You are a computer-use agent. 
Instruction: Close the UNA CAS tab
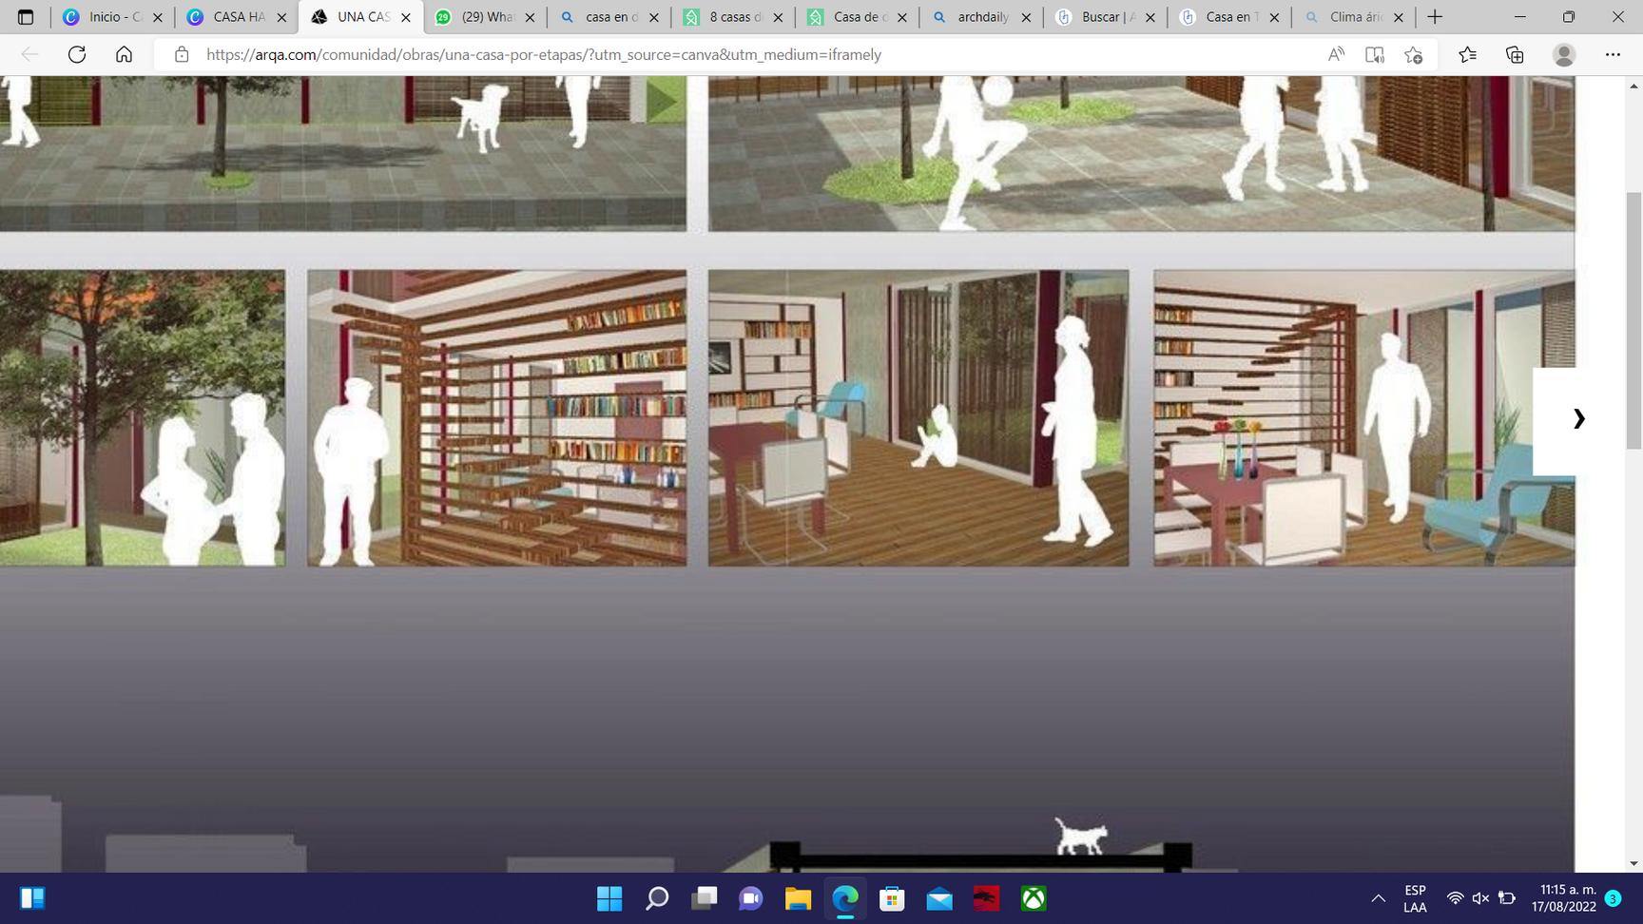[406, 17]
